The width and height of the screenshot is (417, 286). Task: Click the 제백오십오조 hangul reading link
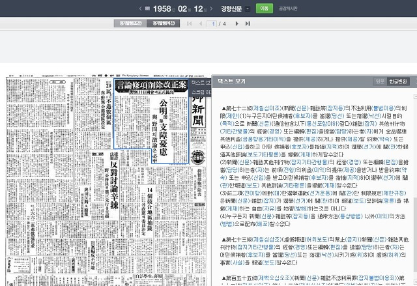coord(275,278)
